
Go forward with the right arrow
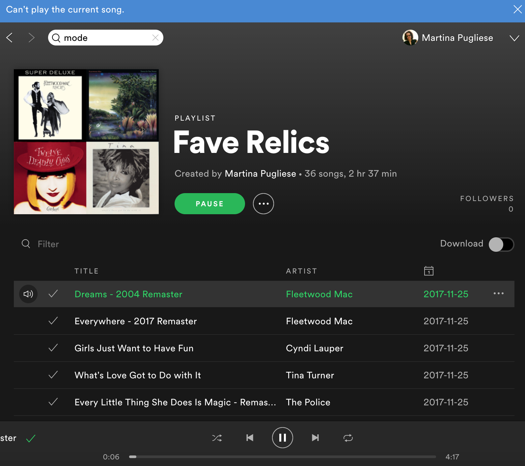31,38
